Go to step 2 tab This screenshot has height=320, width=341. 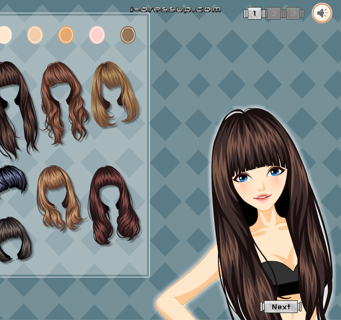[x=273, y=13]
